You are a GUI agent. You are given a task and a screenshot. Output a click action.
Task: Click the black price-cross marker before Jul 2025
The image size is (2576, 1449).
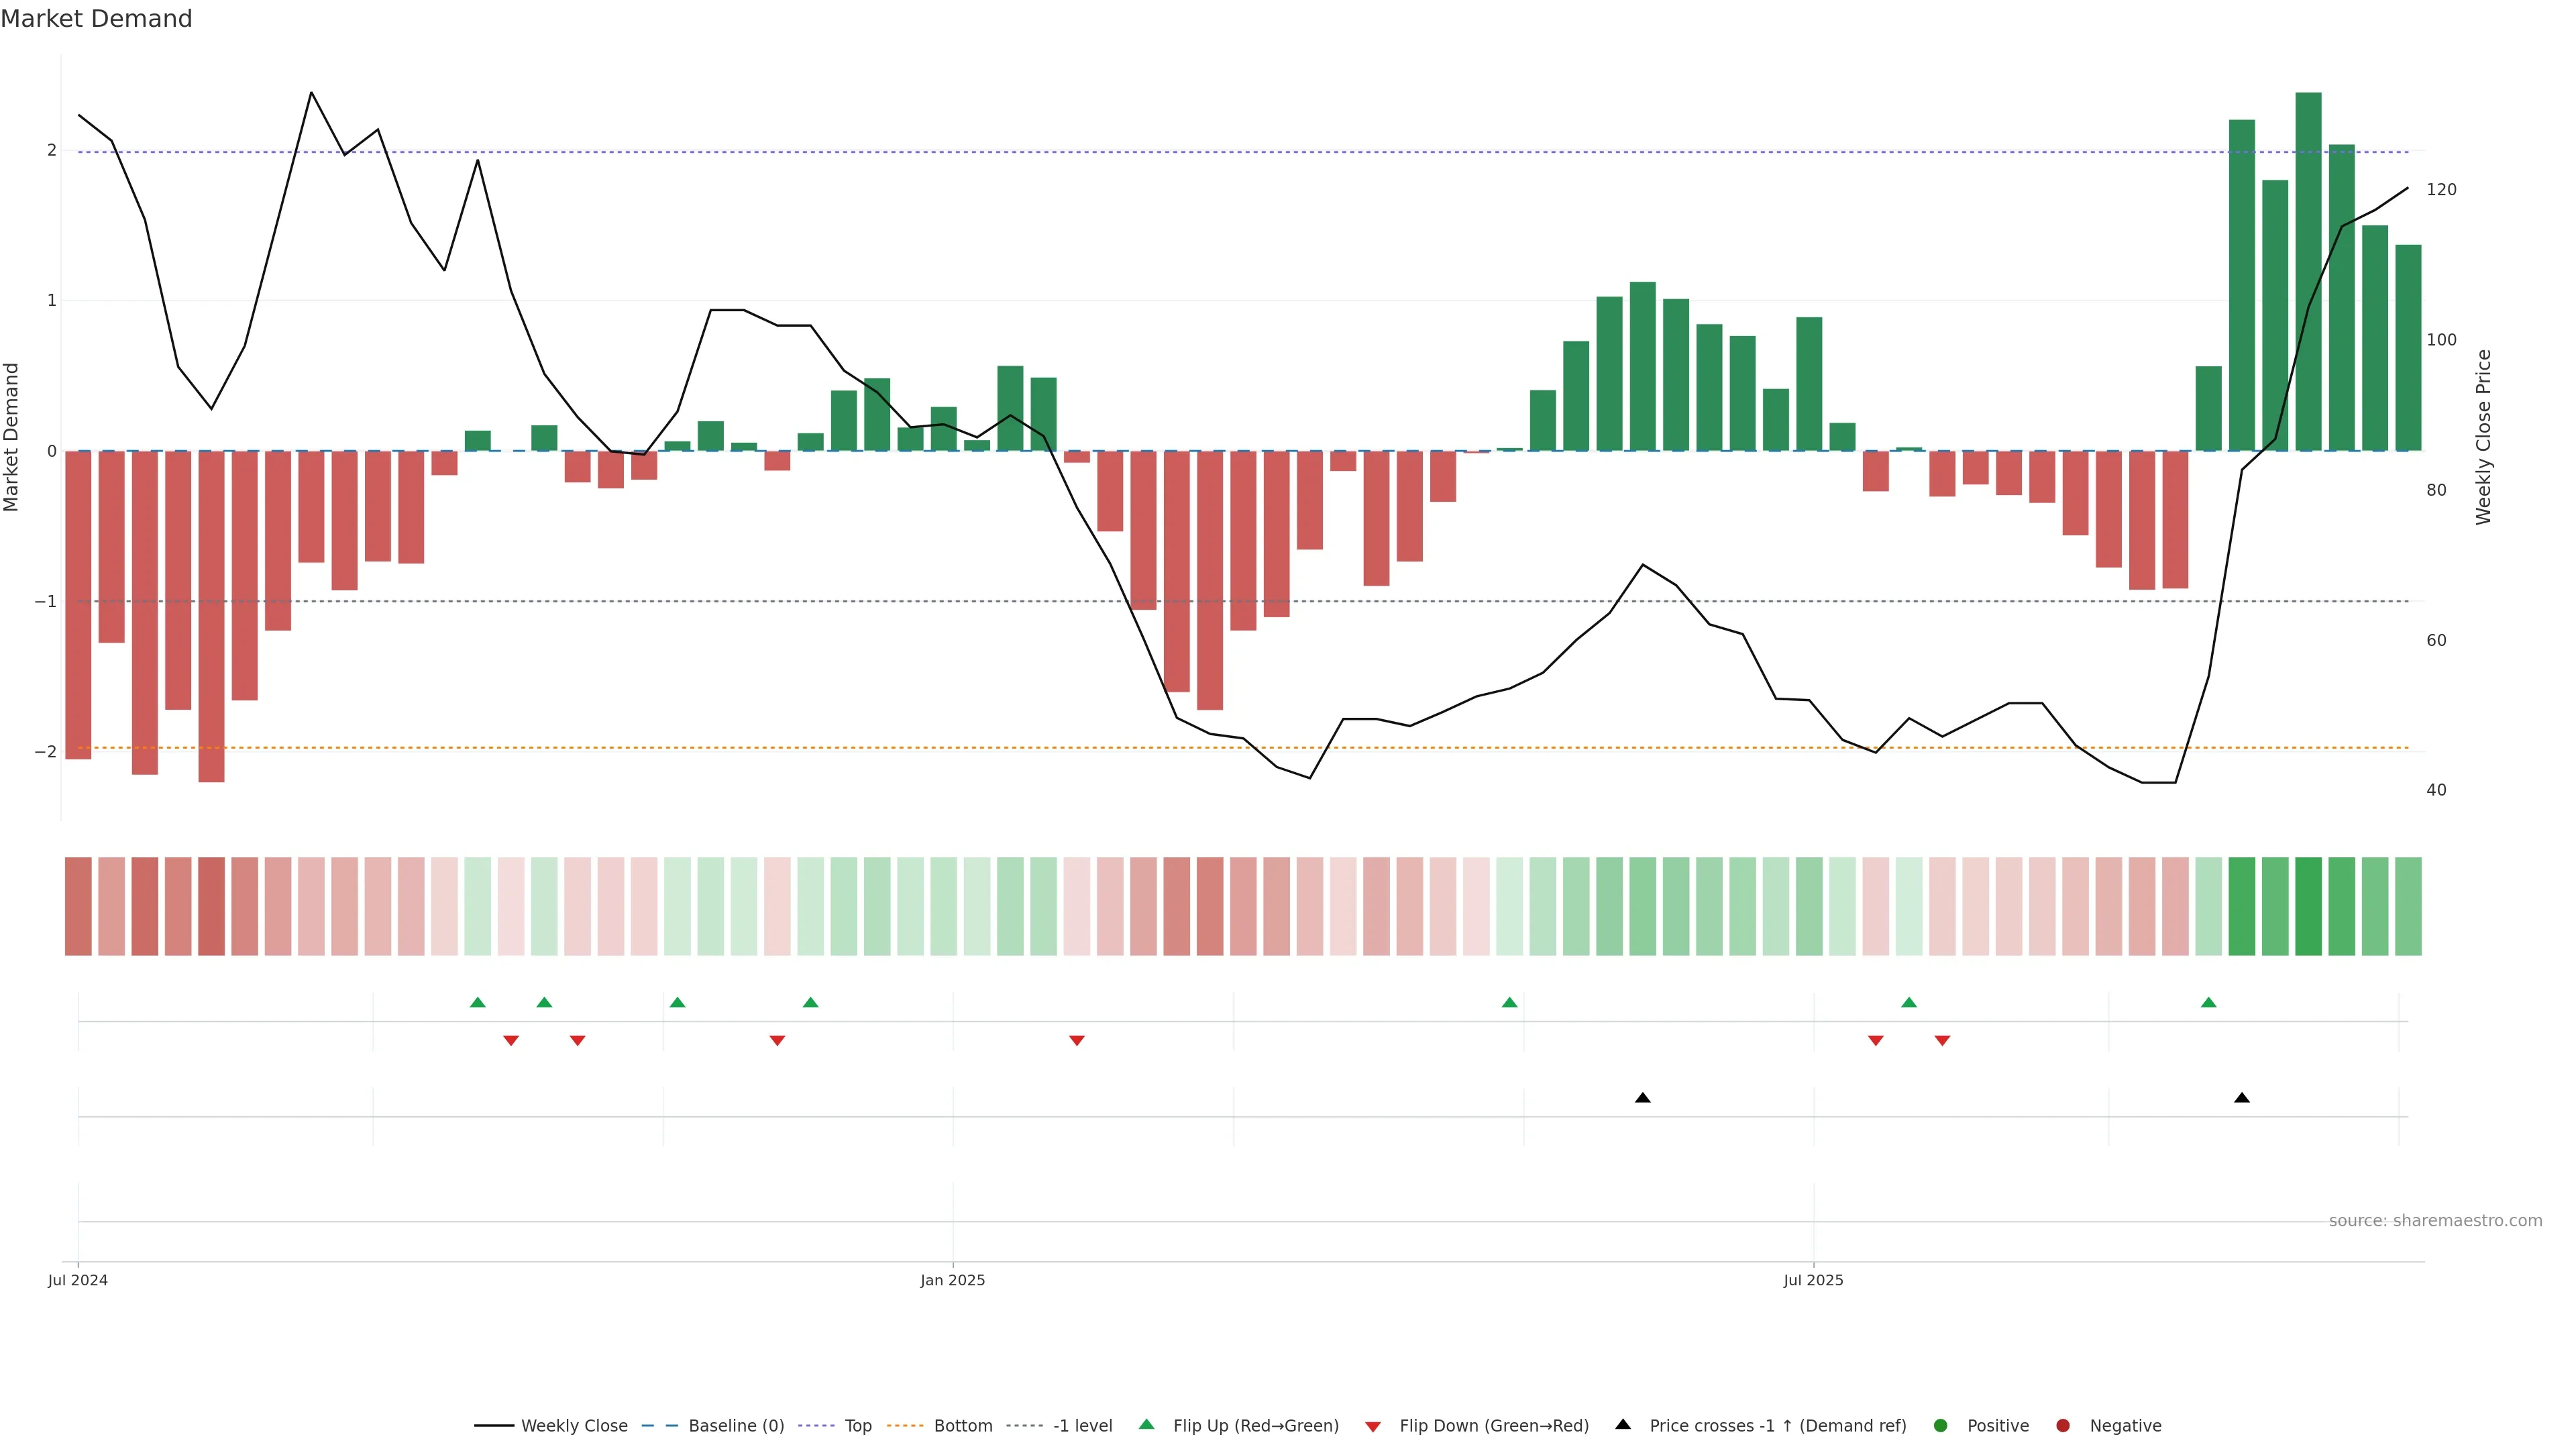1642,1098
